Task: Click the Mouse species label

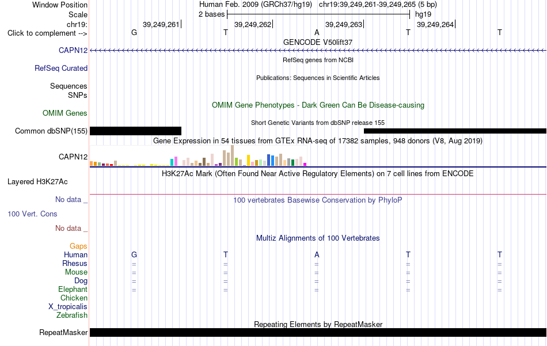Action: (x=76, y=272)
